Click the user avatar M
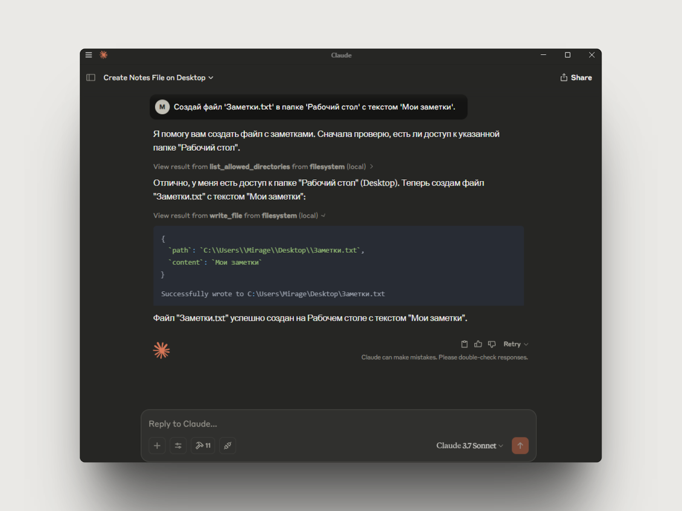 (x=162, y=107)
